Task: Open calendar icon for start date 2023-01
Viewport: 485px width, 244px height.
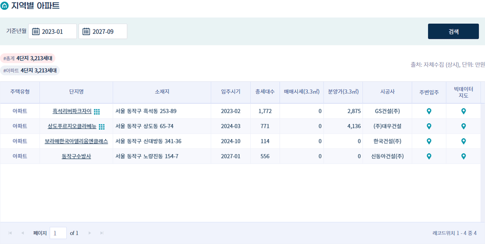Action: 36,32
